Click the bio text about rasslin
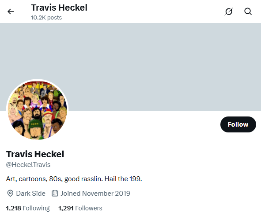The width and height of the screenshot is (261, 221). [74, 179]
